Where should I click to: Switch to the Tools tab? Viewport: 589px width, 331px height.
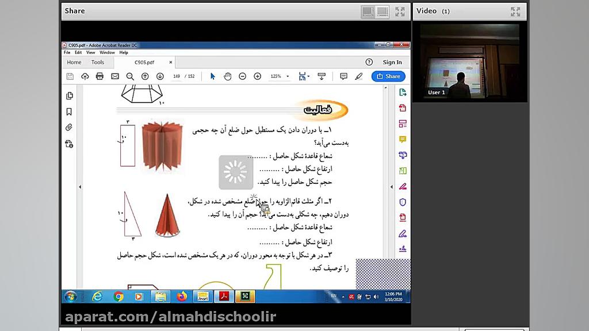pyautogui.click(x=97, y=62)
